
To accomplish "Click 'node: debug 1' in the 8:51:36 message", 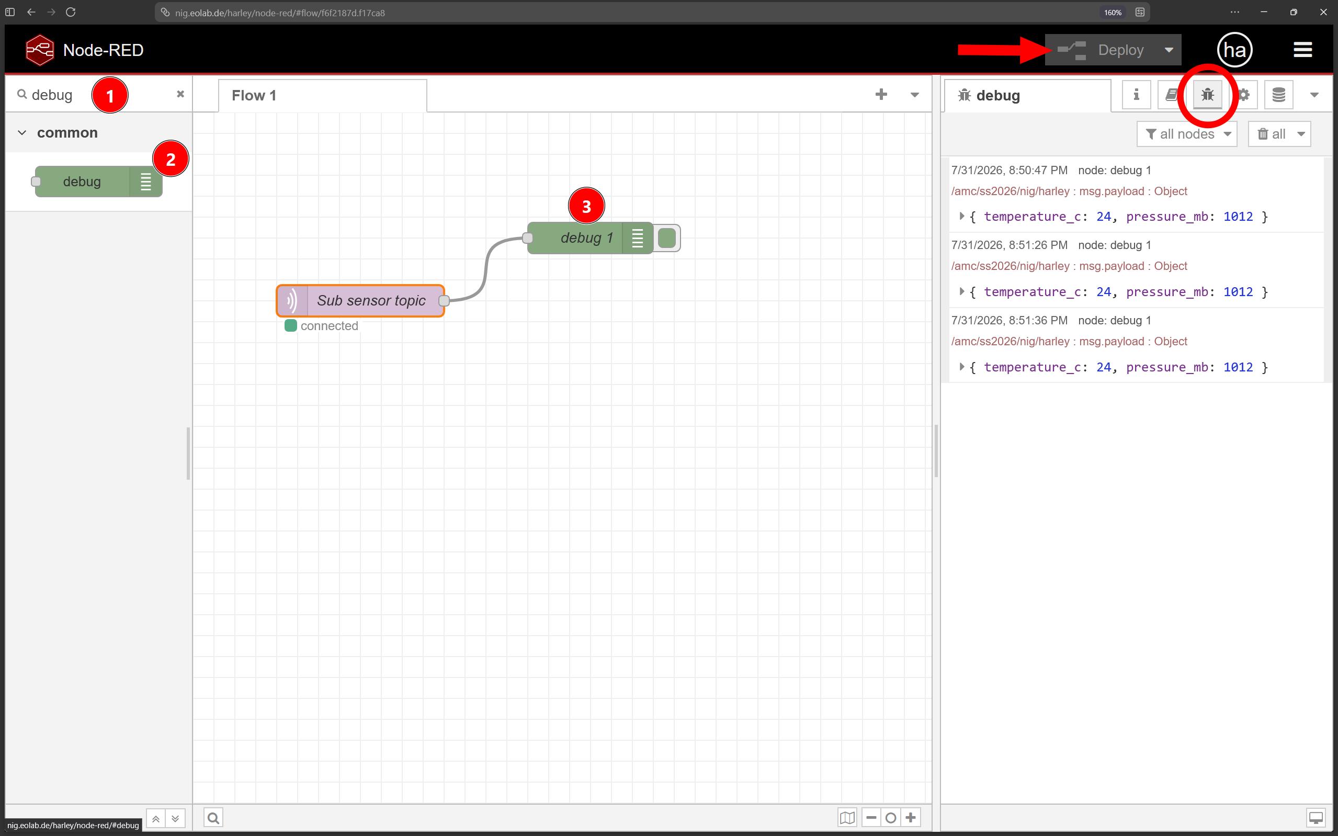I will 1114,321.
